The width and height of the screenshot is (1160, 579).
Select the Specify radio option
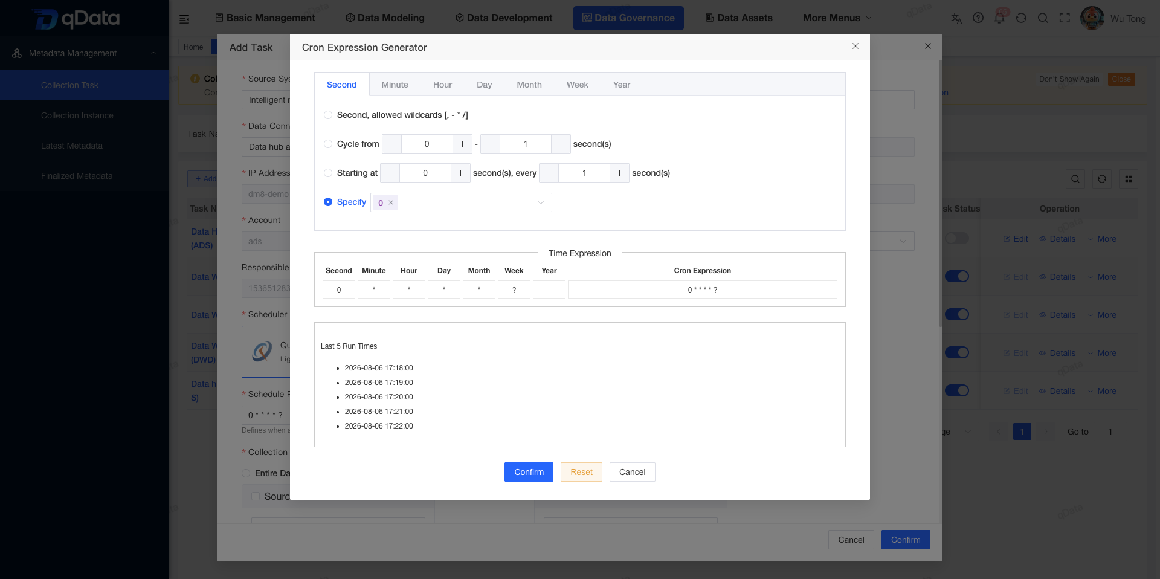point(328,202)
